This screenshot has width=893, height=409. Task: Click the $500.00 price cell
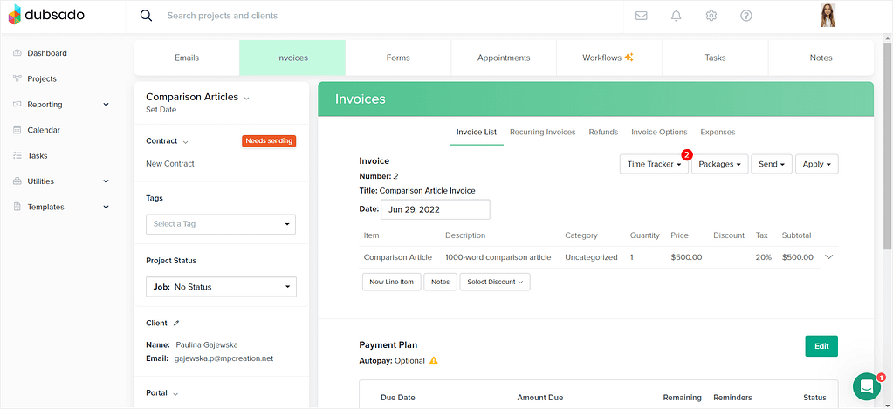(686, 257)
